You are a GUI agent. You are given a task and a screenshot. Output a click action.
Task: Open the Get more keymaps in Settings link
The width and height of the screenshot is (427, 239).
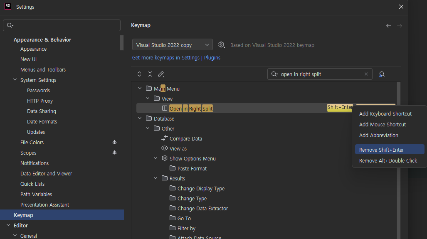pos(166,58)
